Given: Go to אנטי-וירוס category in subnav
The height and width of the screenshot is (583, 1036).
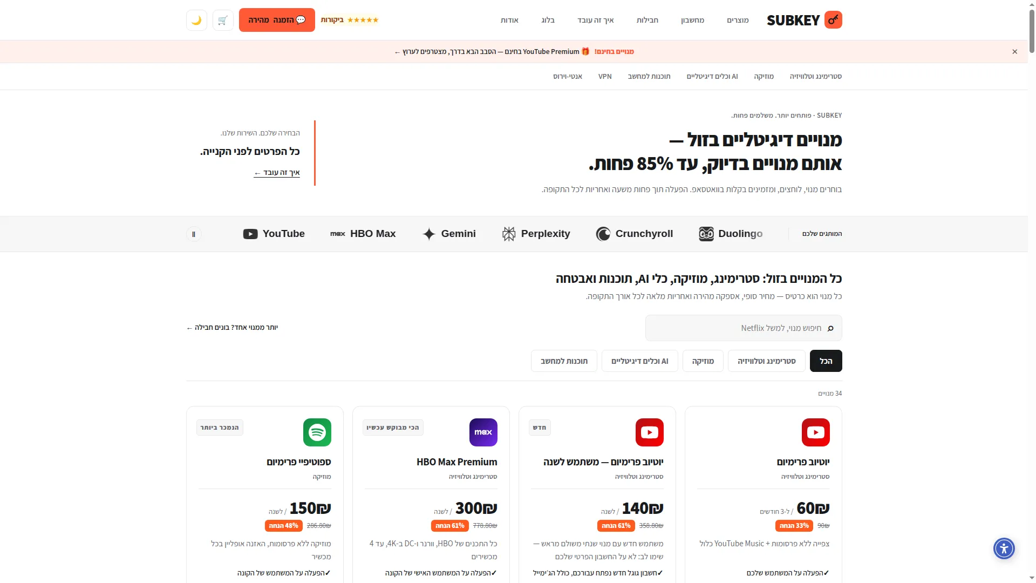Looking at the screenshot, I should click(x=568, y=77).
